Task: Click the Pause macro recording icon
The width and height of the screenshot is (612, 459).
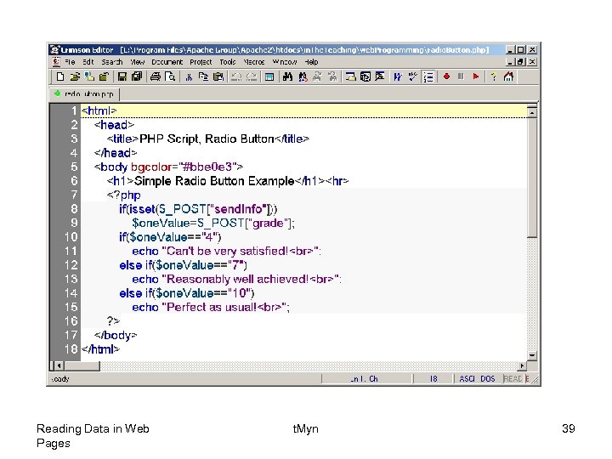Action: (461, 76)
